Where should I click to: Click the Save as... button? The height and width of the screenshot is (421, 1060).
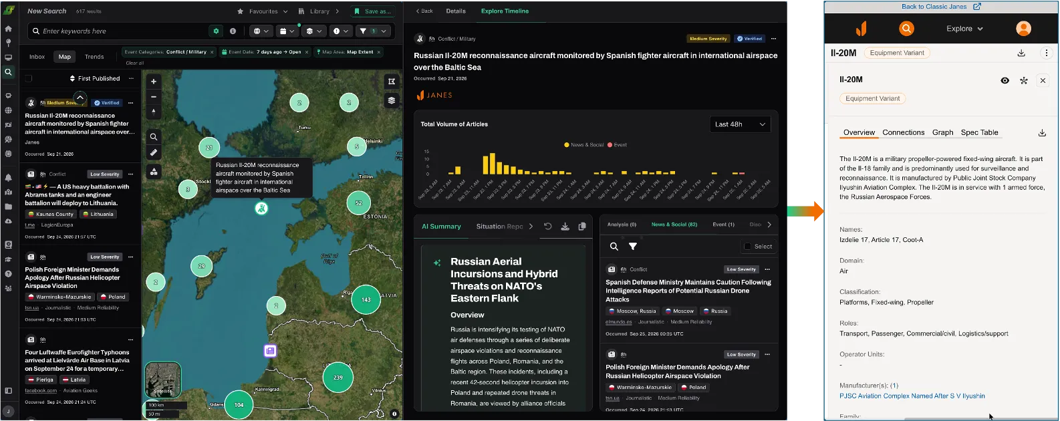tap(372, 11)
